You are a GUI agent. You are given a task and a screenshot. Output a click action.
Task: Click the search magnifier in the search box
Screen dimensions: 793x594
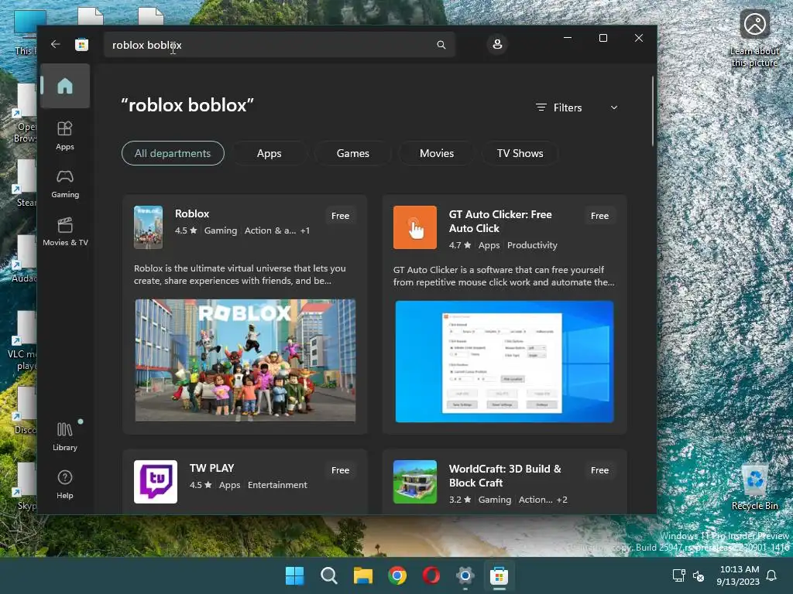[x=441, y=45]
